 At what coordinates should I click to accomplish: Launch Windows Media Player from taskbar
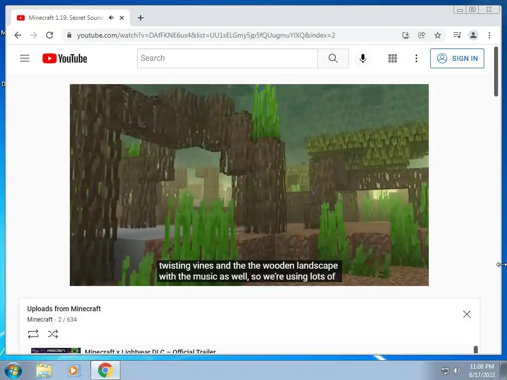73,370
